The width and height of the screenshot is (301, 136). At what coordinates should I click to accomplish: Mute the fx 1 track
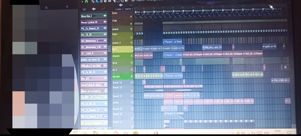[x=132, y=49]
